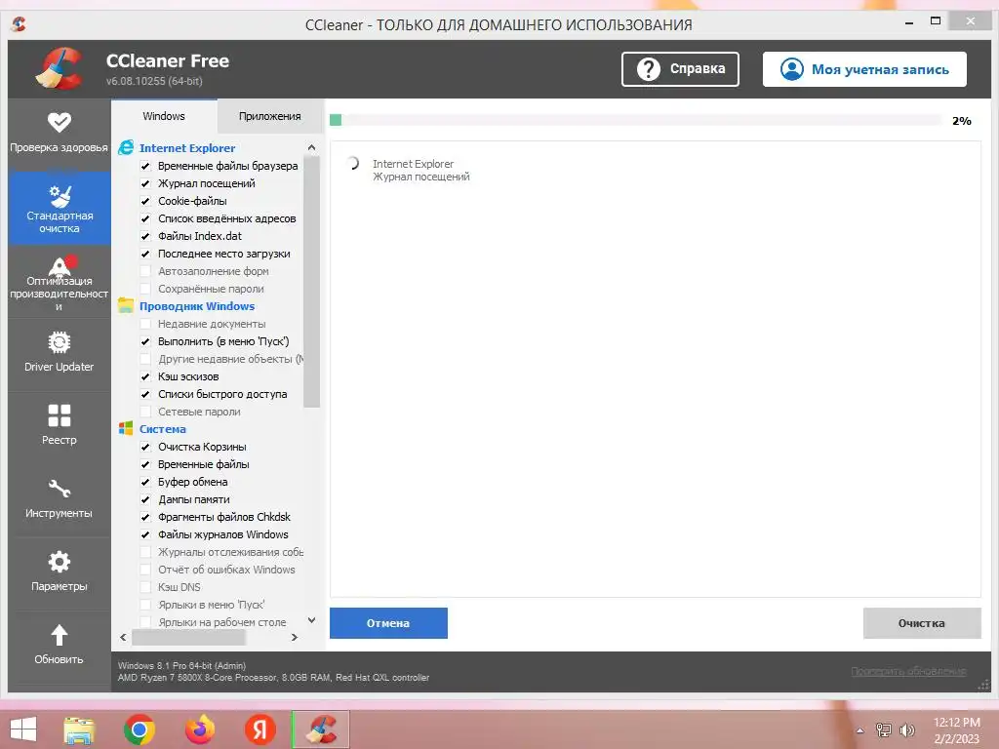Open the Windows Start button
This screenshot has width=999, height=749.
tap(23, 729)
